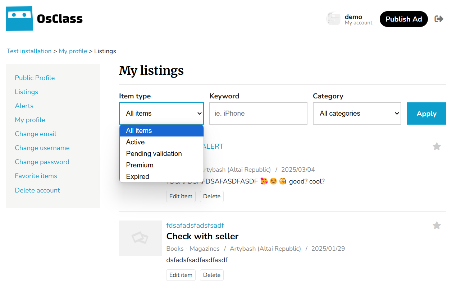Favorite the listing dated 2025/03/04 with the star
Screen dimensions: 461x292
click(x=437, y=146)
